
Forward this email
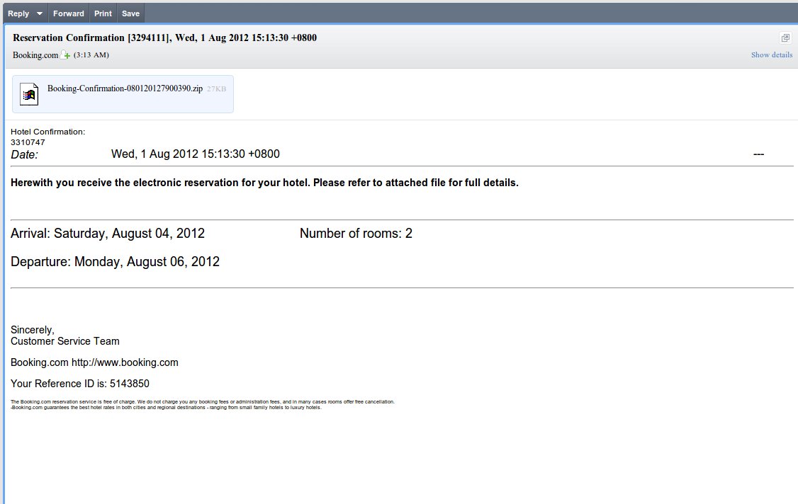point(69,13)
